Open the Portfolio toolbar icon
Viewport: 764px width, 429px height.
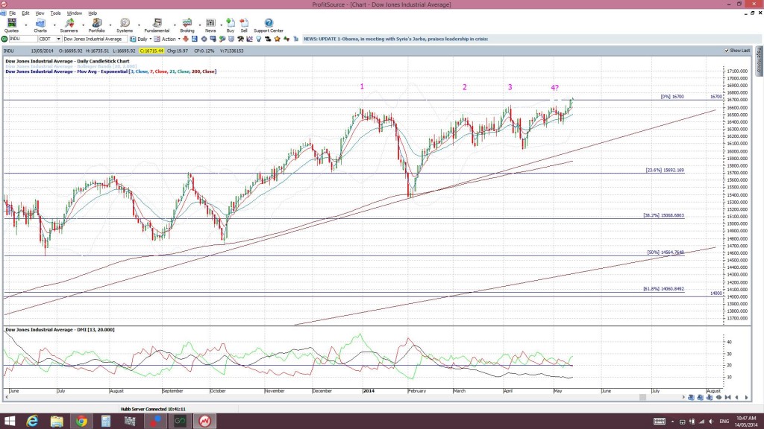click(96, 23)
